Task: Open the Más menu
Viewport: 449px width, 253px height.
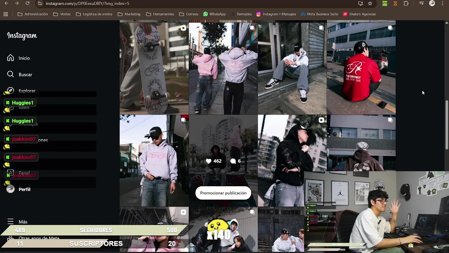Action: [x=23, y=222]
